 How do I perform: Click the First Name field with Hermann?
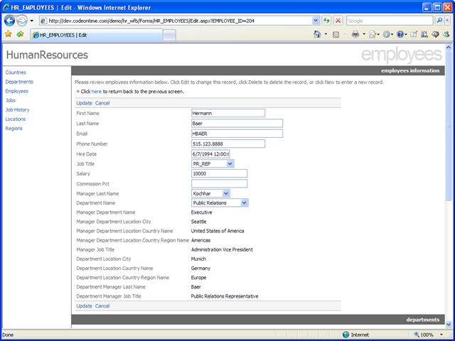coord(228,113)
